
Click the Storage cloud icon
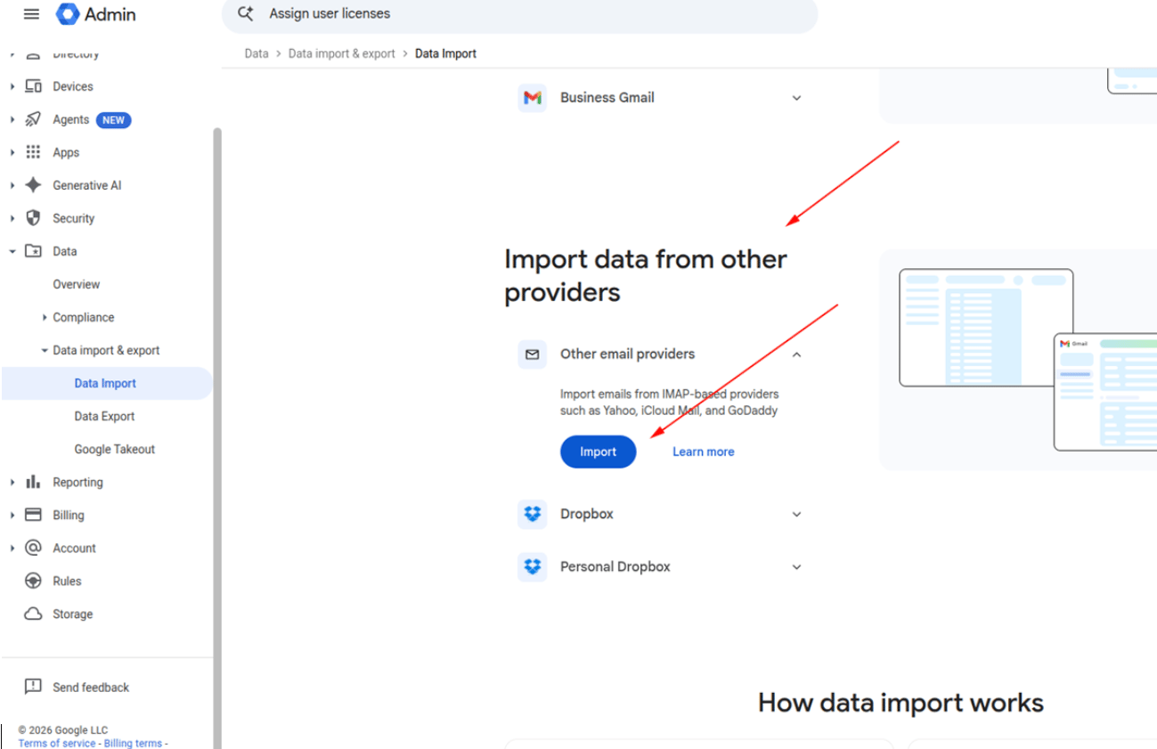pyautogui.click(x=33, y=614)
